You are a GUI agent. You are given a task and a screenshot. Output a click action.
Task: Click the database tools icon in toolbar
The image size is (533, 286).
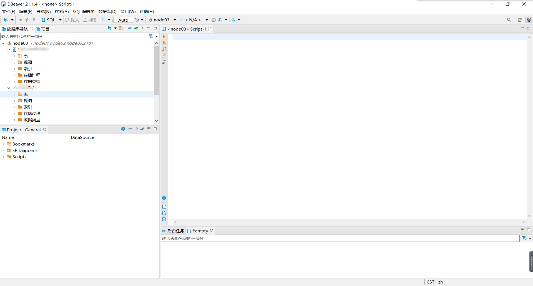(220, 20)
